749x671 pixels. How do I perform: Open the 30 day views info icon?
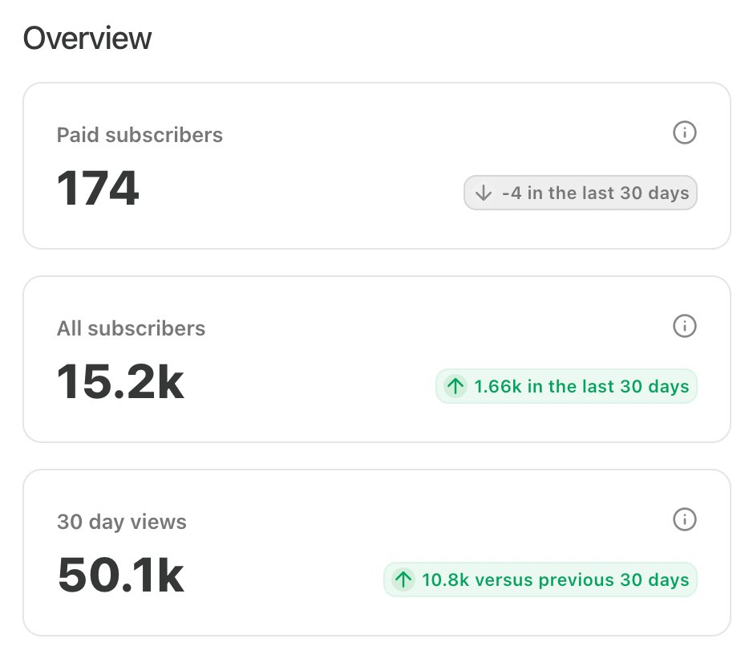coord(684,519)
